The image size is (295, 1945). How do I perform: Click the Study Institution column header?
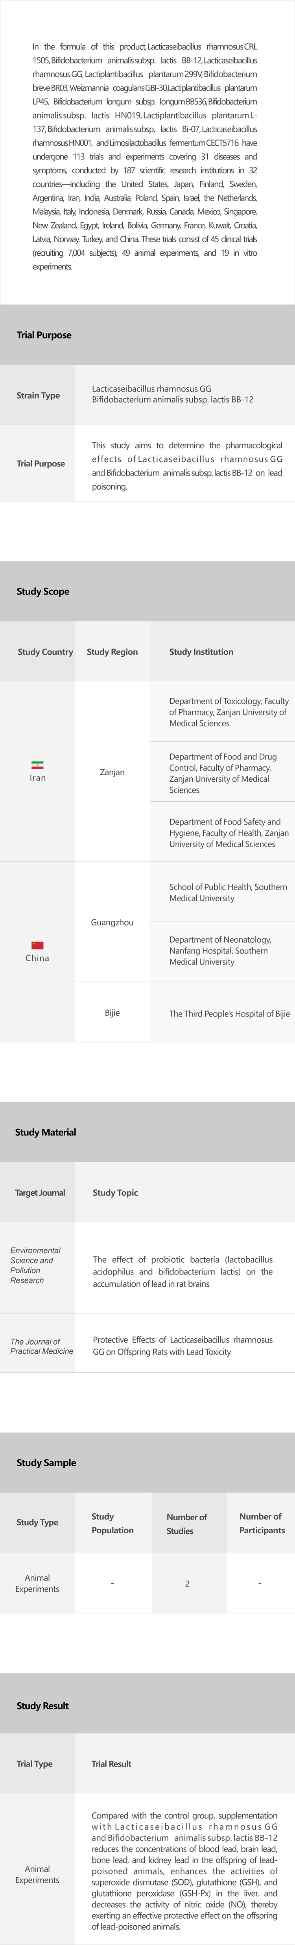[x=201, y=652]
